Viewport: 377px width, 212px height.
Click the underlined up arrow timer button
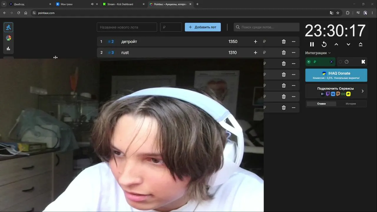pyautogui.click(x=361, y=44)
